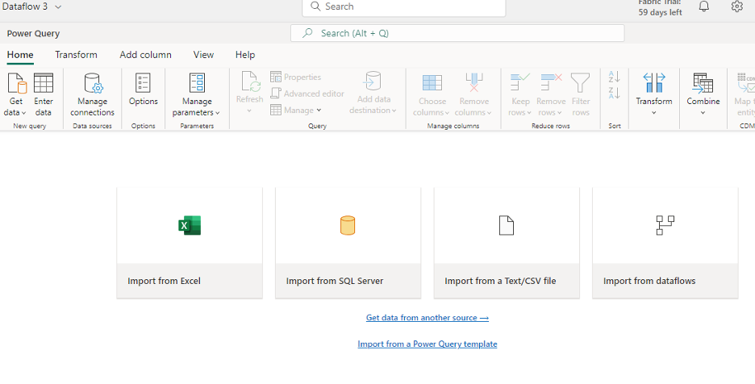Switch to the Transform tab
This screenshot has height=384, width=755.
click(76, 55)
